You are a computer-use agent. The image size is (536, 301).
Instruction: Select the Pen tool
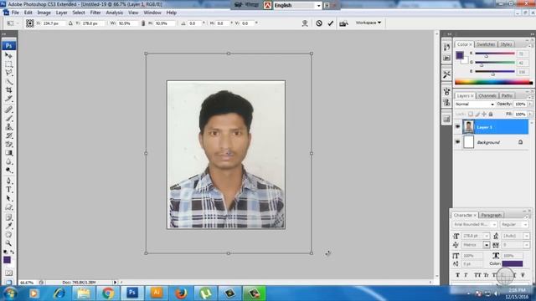coord(8,181)
